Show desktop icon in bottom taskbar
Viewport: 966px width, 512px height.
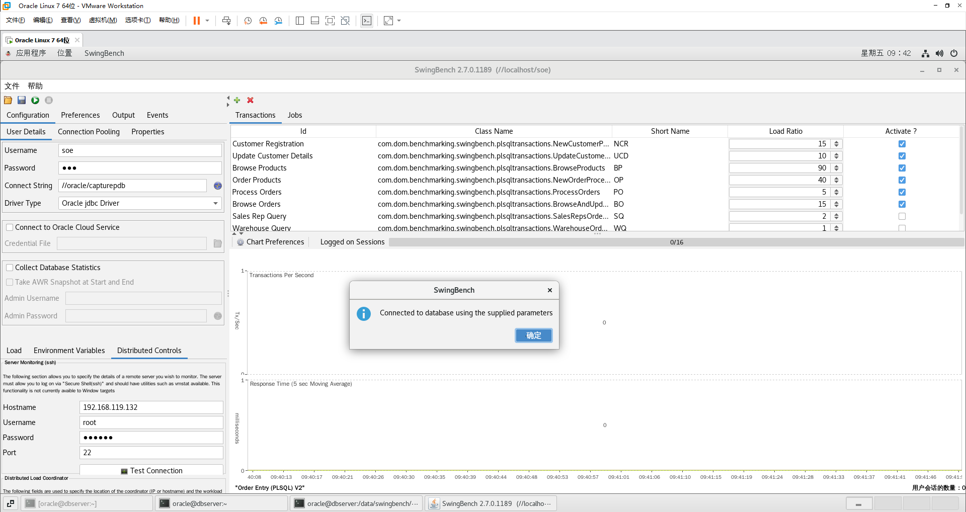coord(11,503)
